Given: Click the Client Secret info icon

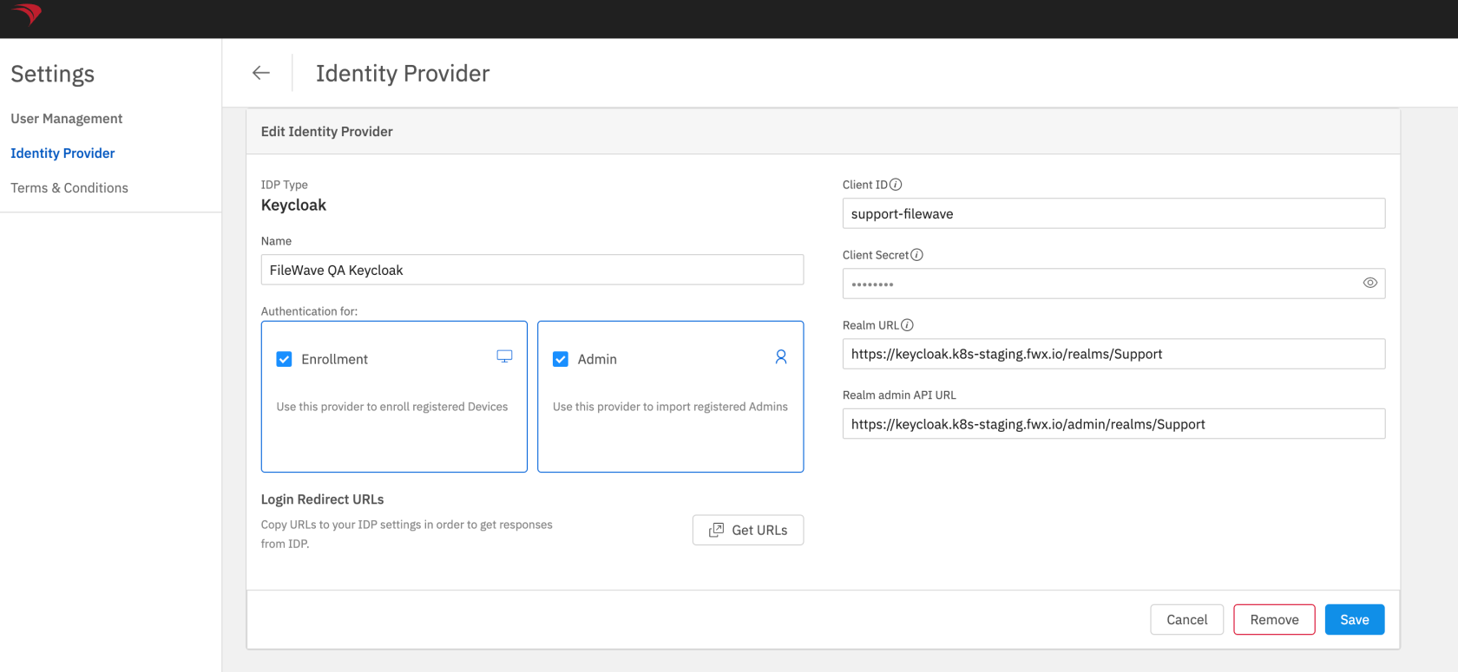Looking at the screenshot, I should (x=916, y=255).
